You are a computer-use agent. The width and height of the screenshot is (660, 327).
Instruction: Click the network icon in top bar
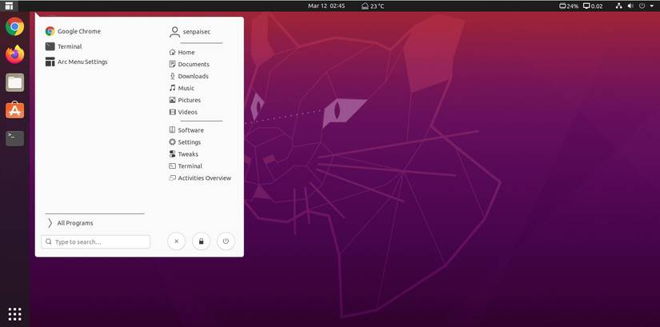[x=618, y=6]
